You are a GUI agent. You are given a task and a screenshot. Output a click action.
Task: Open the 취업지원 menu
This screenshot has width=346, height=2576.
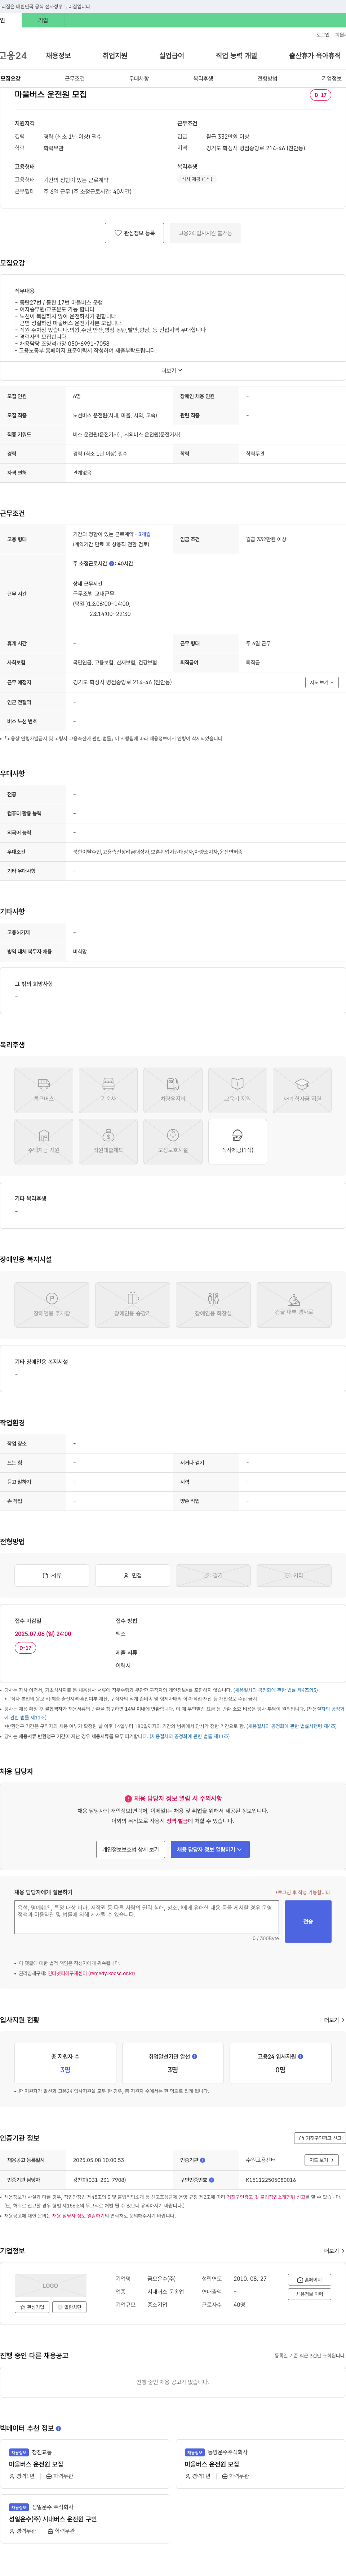(115, 56)
